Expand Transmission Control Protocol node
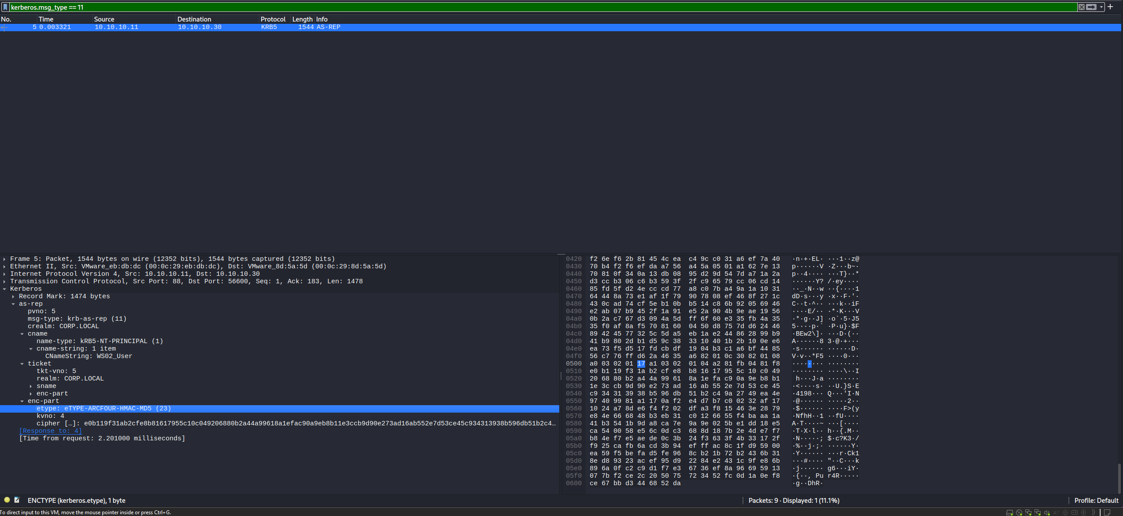This screenshot has width=1123, height=516. [x=4, y=282]
